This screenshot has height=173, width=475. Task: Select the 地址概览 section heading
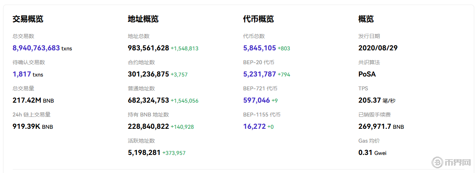(143, 19)
